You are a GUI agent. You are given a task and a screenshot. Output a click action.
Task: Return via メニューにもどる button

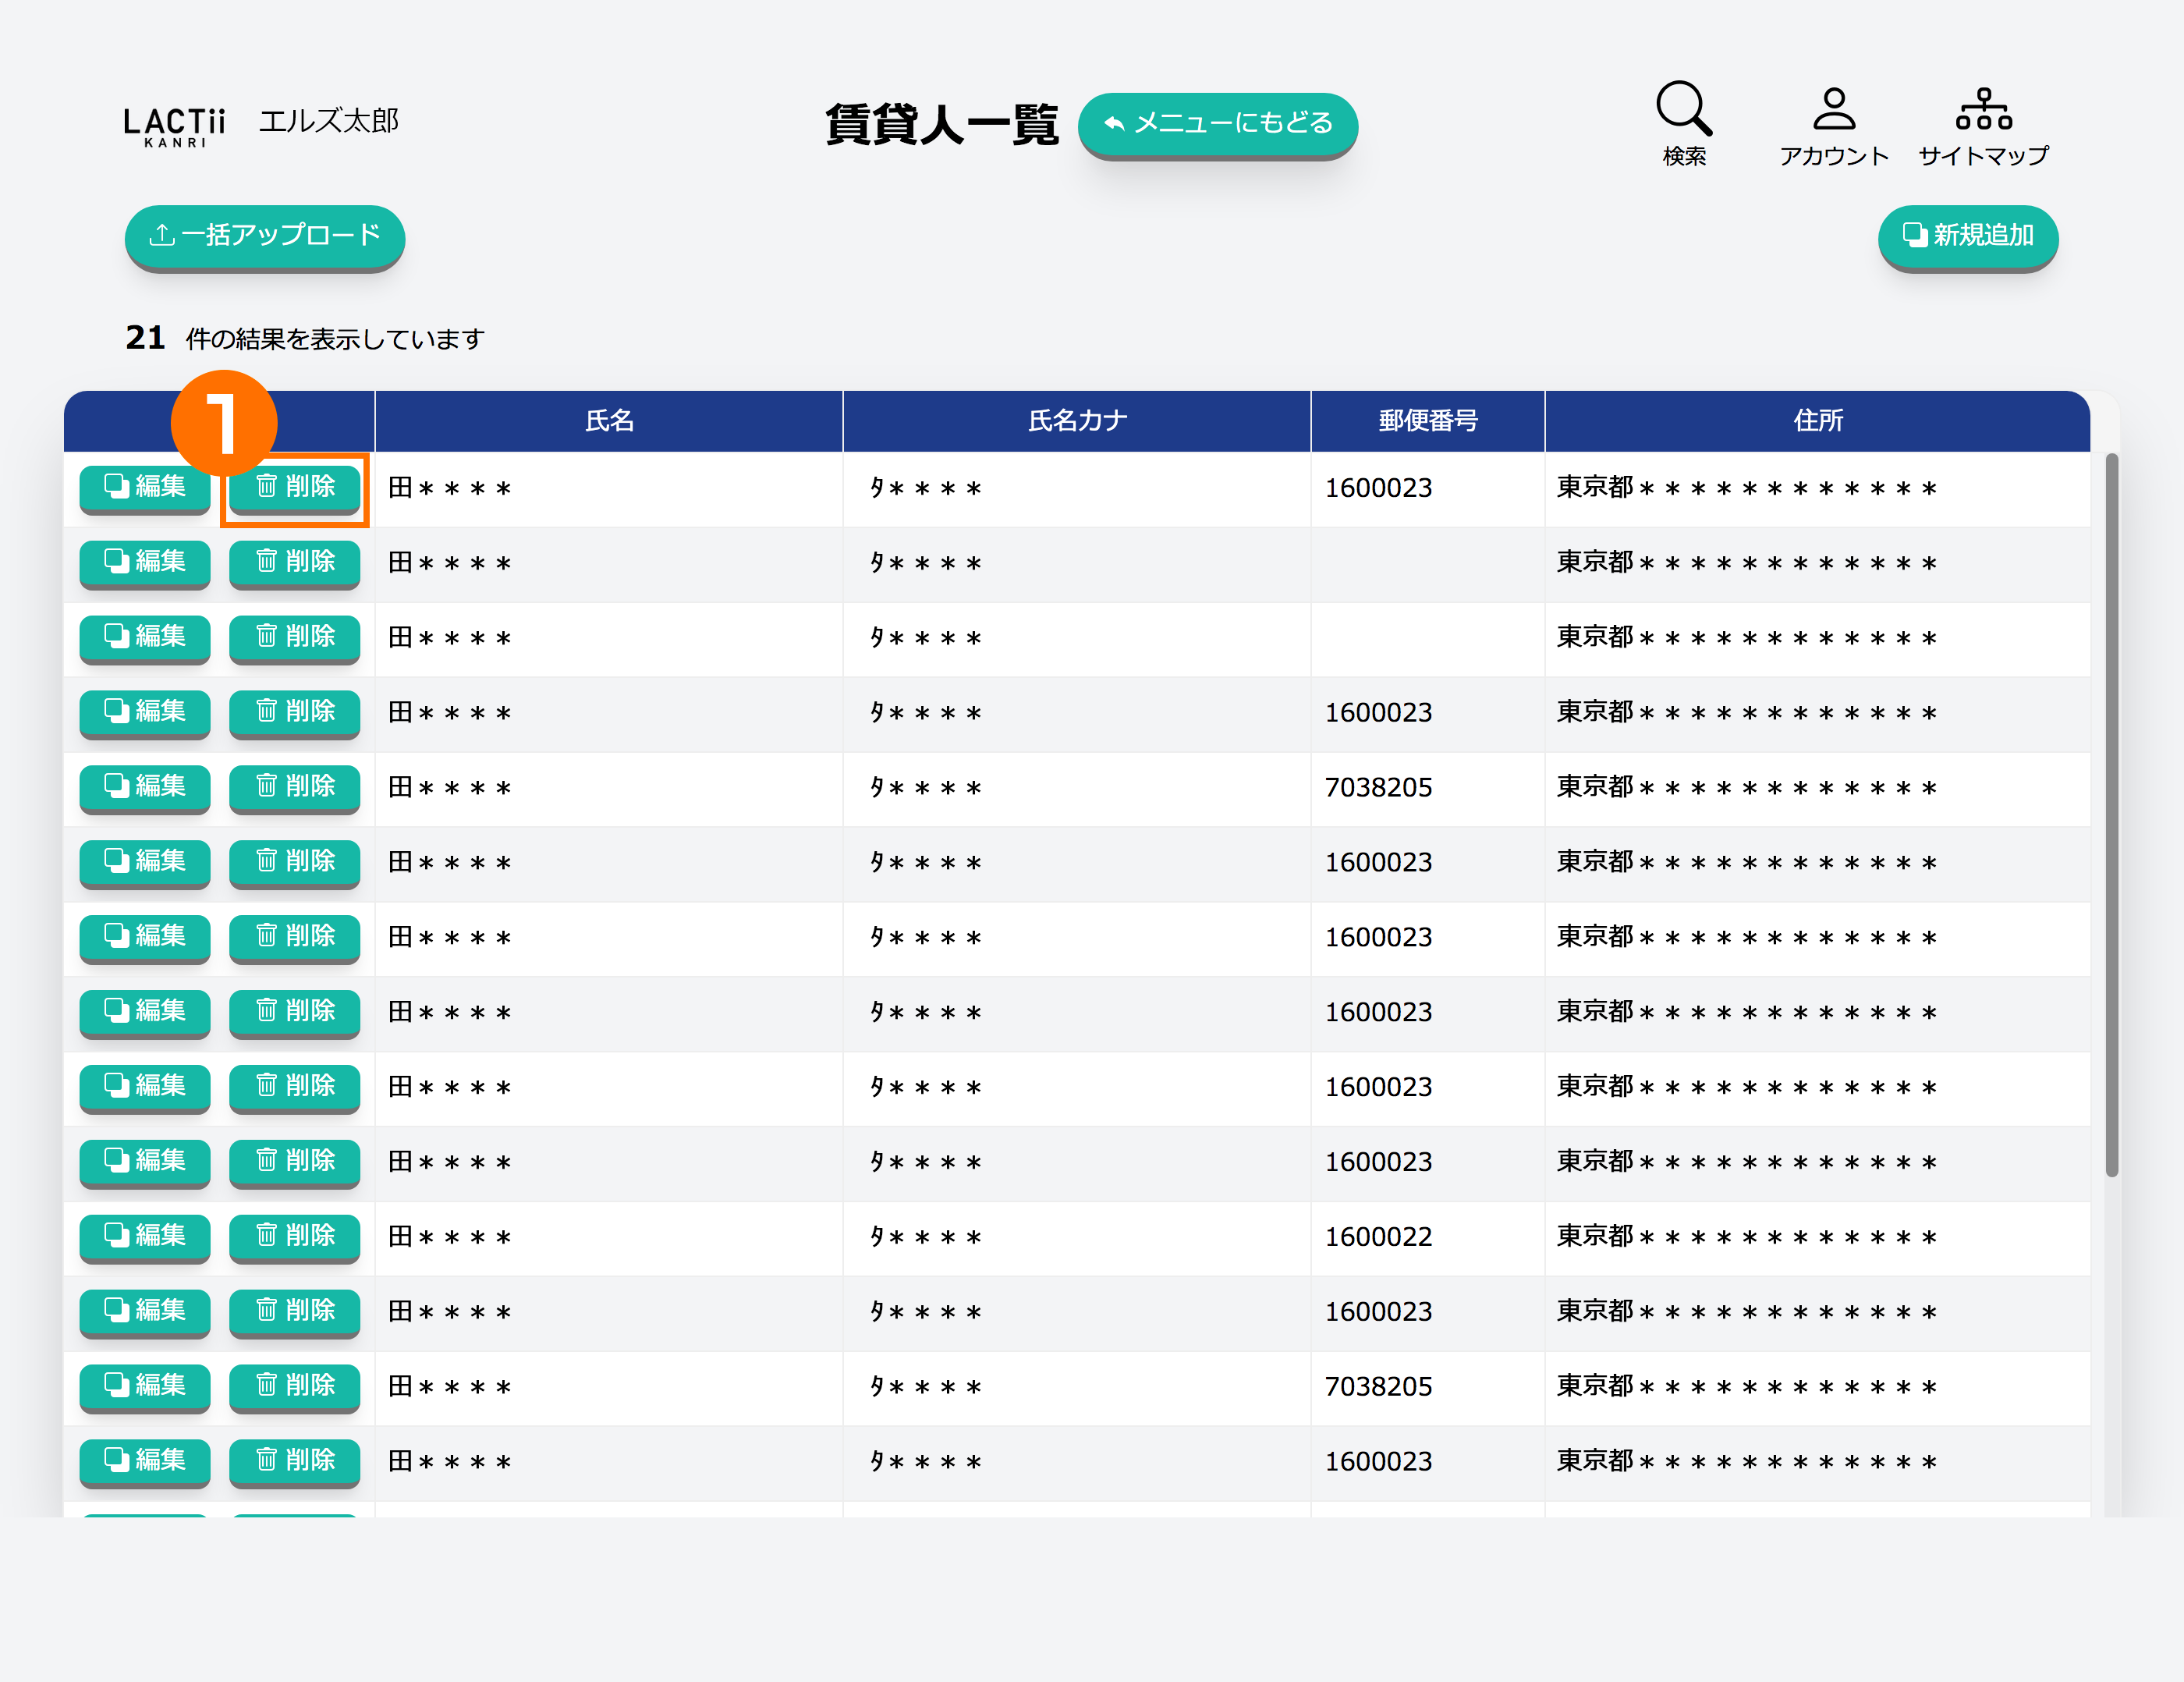pyautogui.click(x=1217, y=123)
